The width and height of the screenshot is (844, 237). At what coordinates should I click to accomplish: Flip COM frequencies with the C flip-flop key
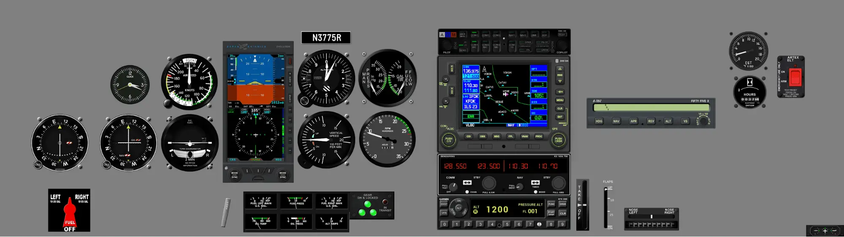(452, 69)
